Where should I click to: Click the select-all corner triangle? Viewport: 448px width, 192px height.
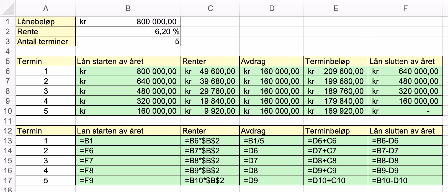click(8, 8)
